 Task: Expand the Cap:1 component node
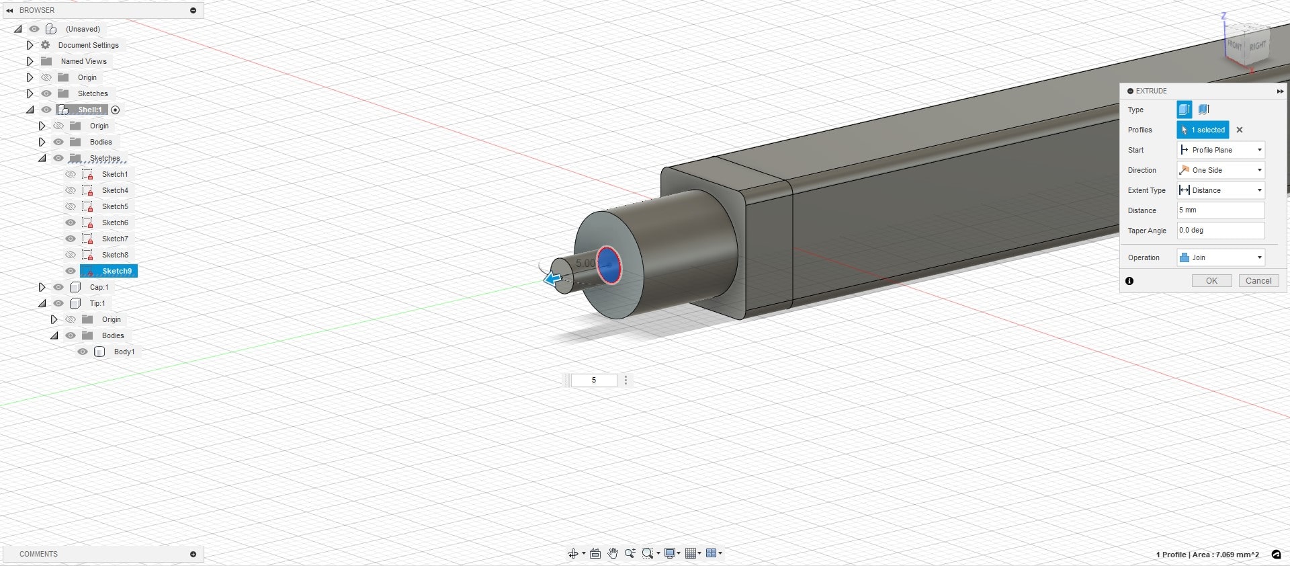click(42, 287)
